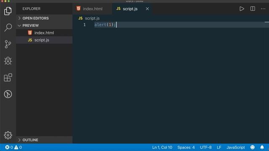Select language mode JavaScript
269x151 pixels.
[235, 147]
